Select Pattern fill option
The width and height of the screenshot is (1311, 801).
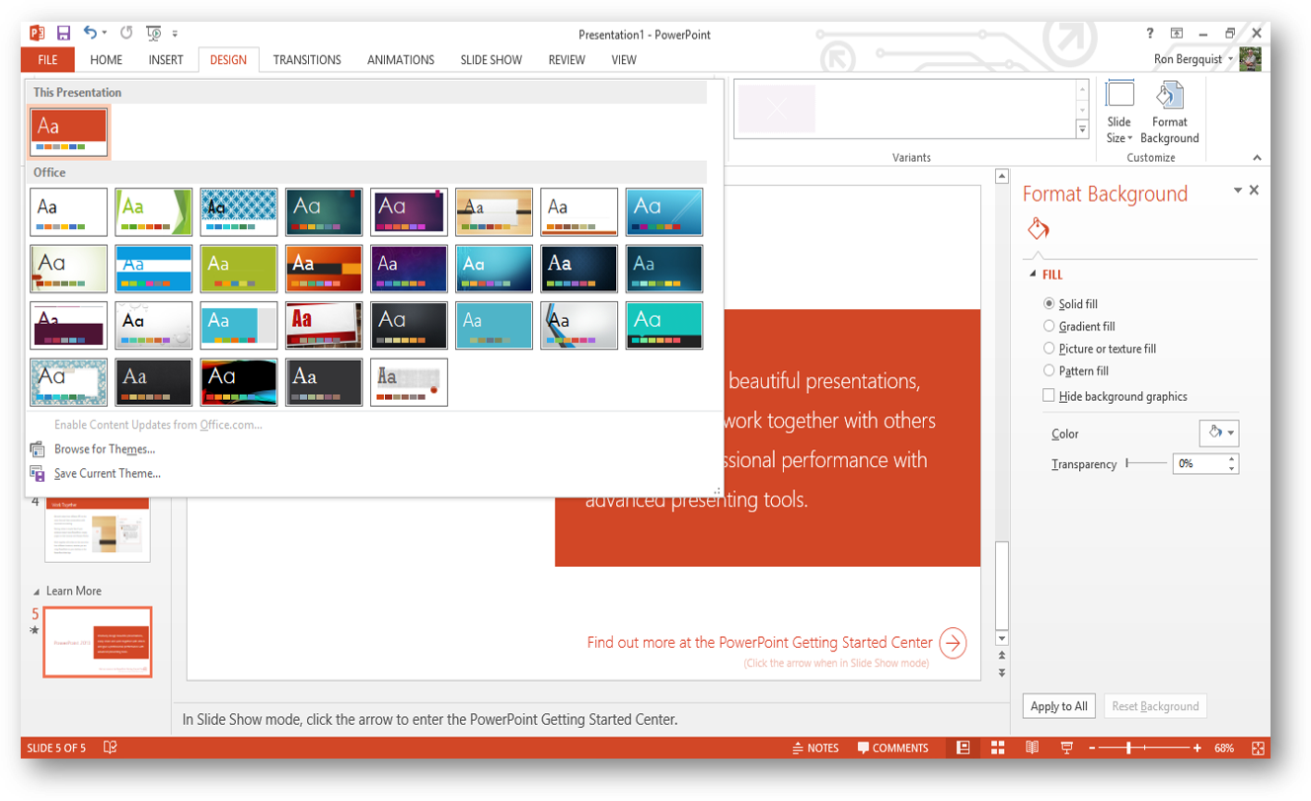coord(1076,371)
